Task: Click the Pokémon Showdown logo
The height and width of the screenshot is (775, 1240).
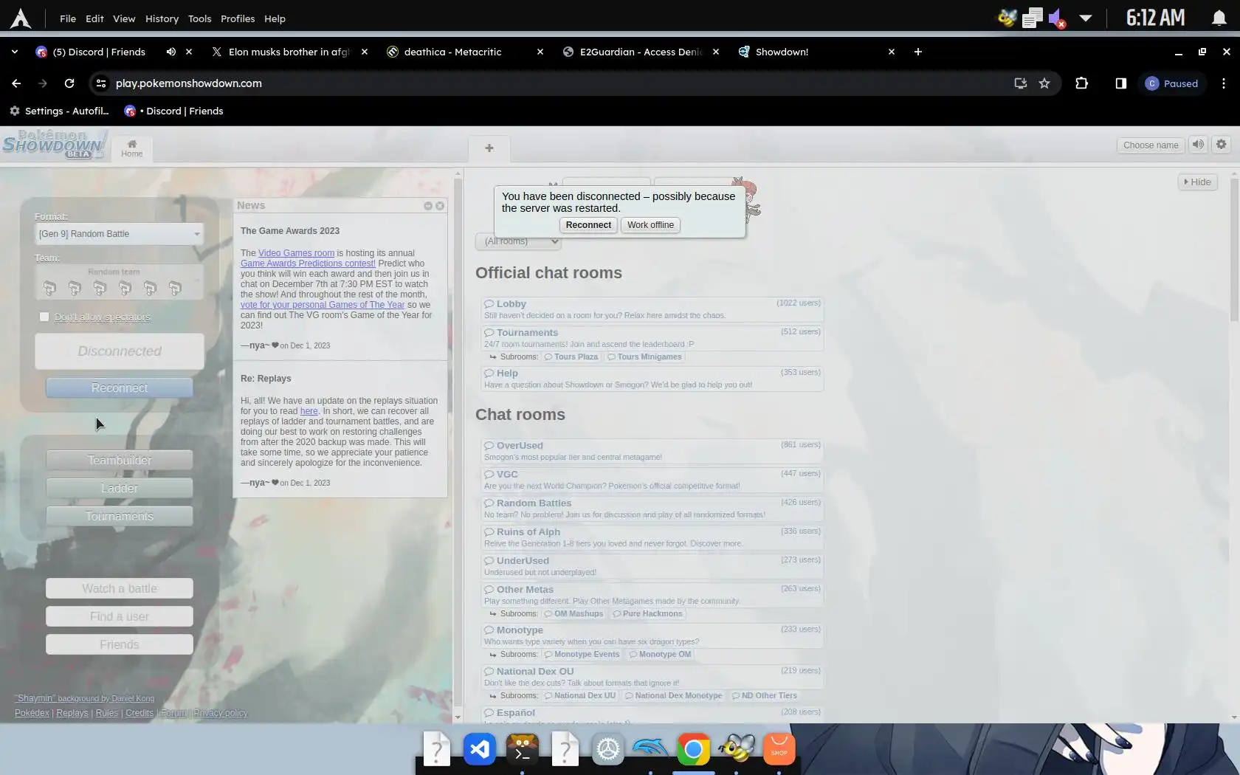Action: 55,143
